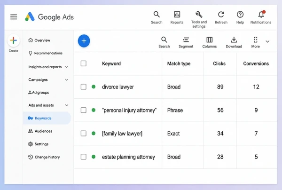
Task: Sort by Conversions column header
Action: 256,63
